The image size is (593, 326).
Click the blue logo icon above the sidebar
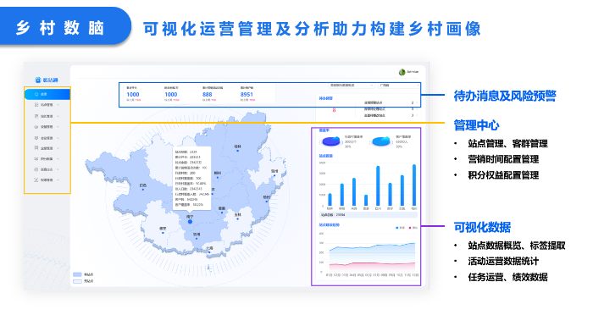[x=38, y=80]
